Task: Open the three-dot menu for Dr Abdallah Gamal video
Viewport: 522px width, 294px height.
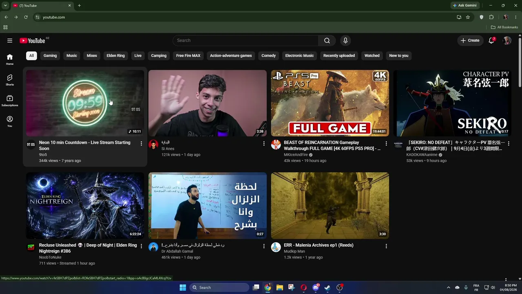Action: point(263,246)
